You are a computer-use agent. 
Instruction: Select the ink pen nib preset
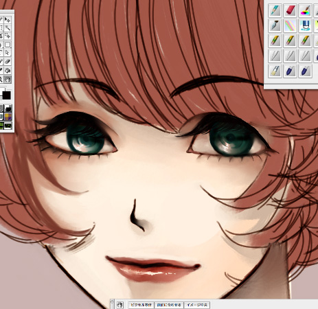pyautogui.click(x=275, y=25)
